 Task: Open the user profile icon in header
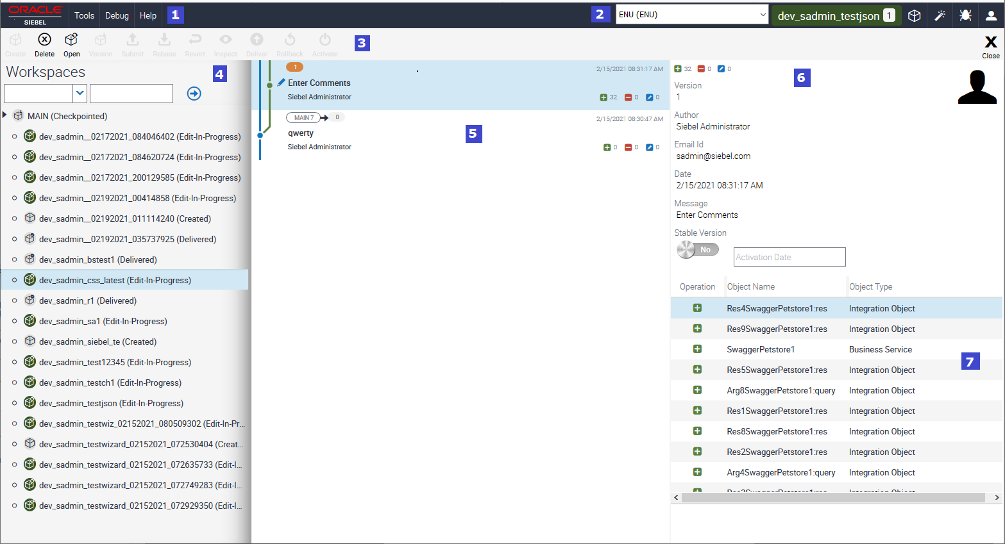pos(991,15)
